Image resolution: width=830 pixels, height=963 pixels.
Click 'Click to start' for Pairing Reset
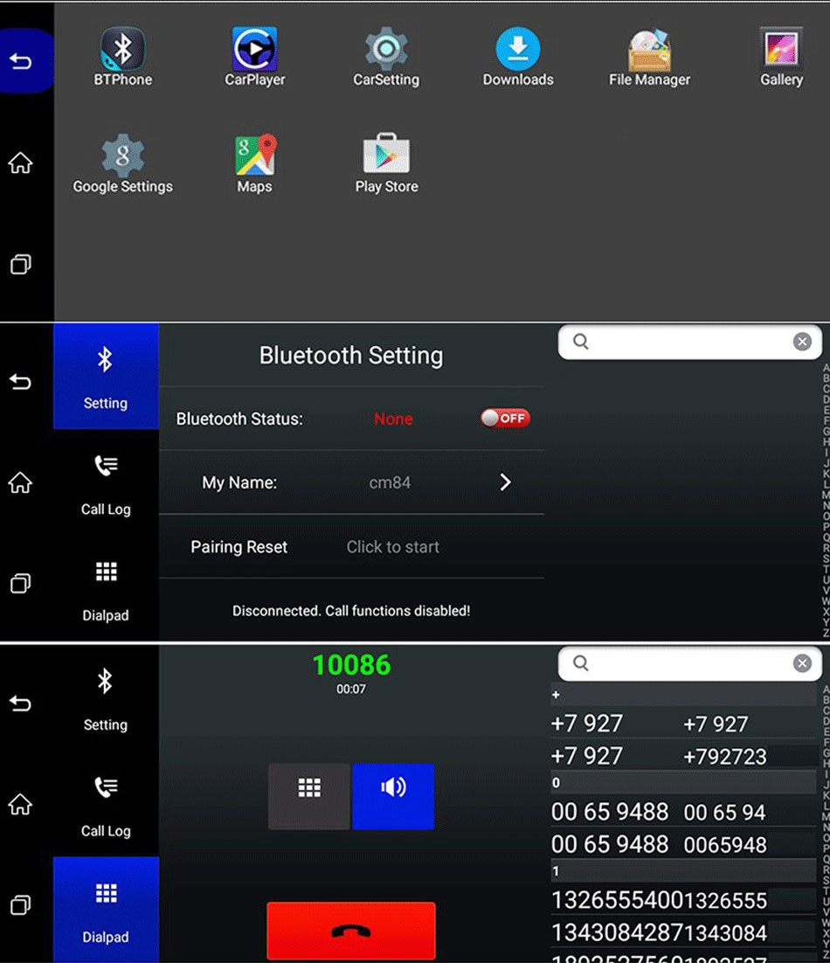(393, 547)
